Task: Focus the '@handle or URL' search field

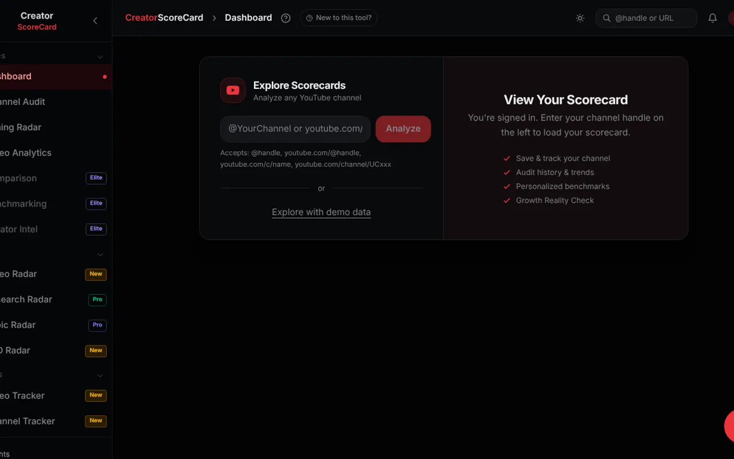Action: tap(646, 18)
